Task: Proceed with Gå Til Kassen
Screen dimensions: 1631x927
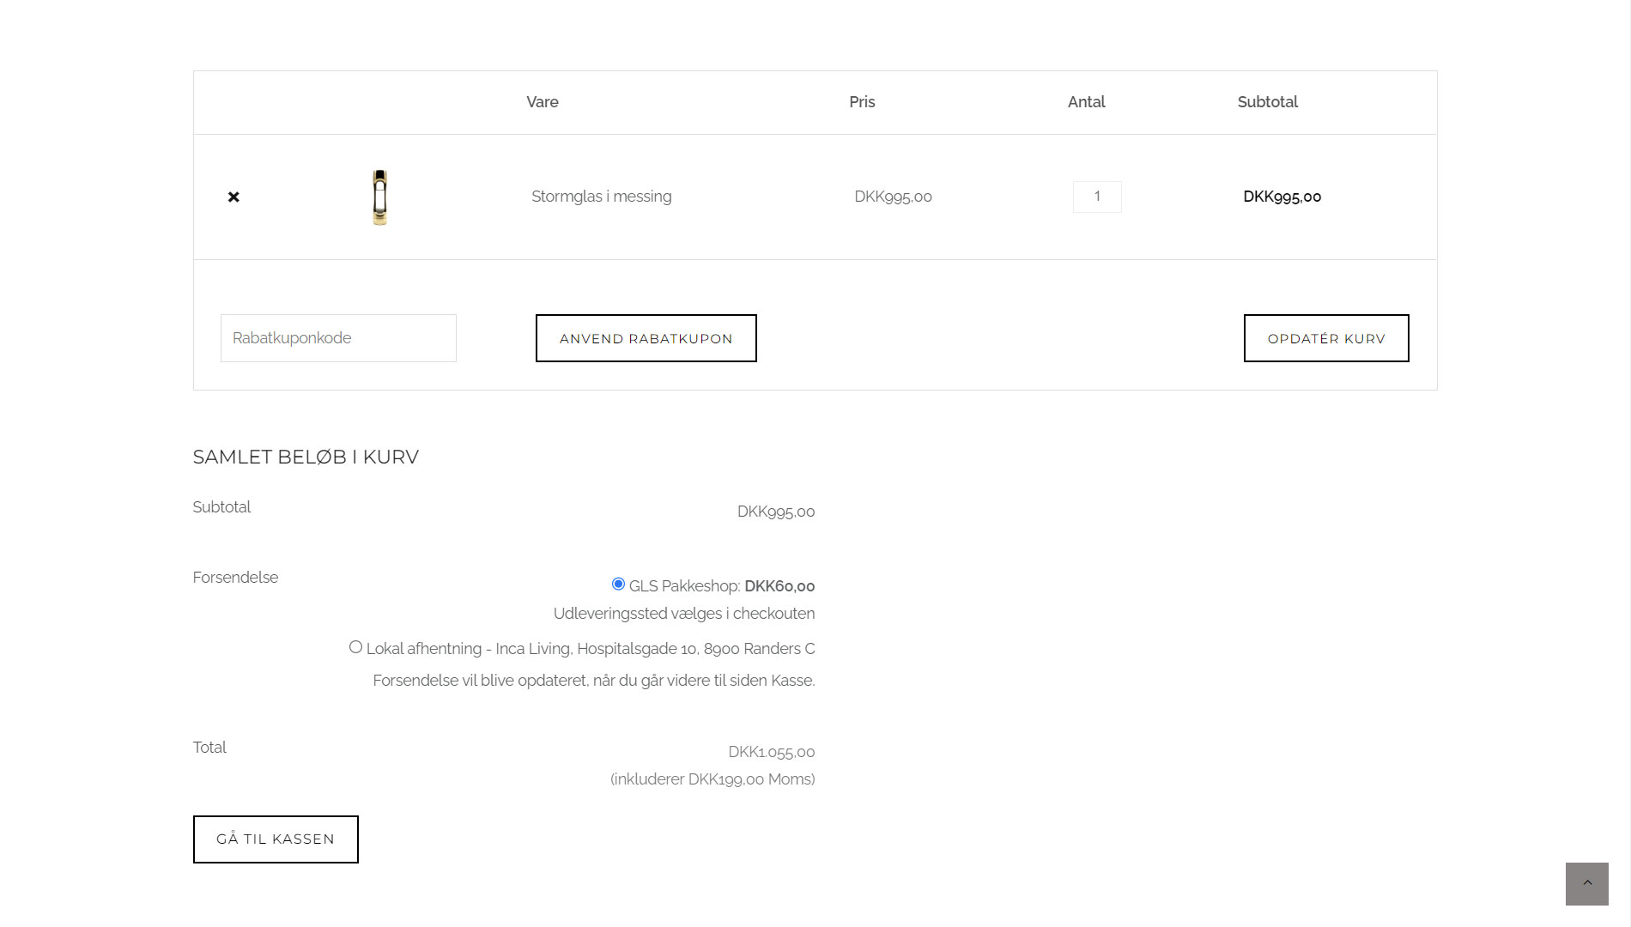Action: pyautogui.click(x=276, y=839)
